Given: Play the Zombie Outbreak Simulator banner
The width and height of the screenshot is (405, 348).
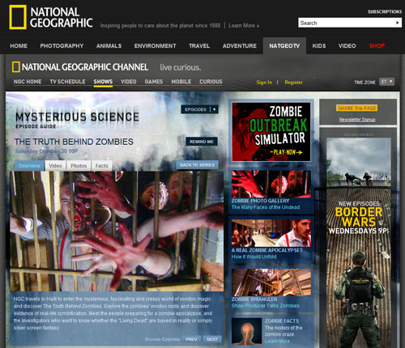Looking at the screenshot, I should click(x=271, y=132).
